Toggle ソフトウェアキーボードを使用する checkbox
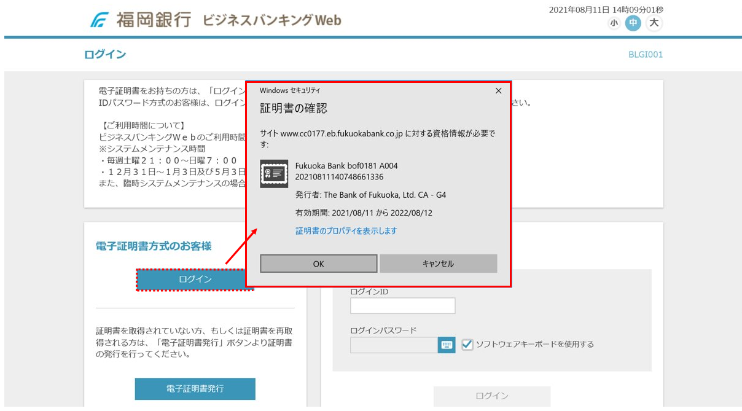 pyautogui.click(x=467, y=345)
